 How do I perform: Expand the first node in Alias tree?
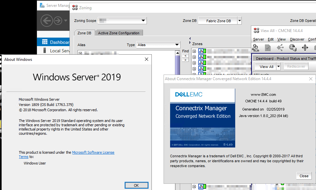click(x=80, y=53)
